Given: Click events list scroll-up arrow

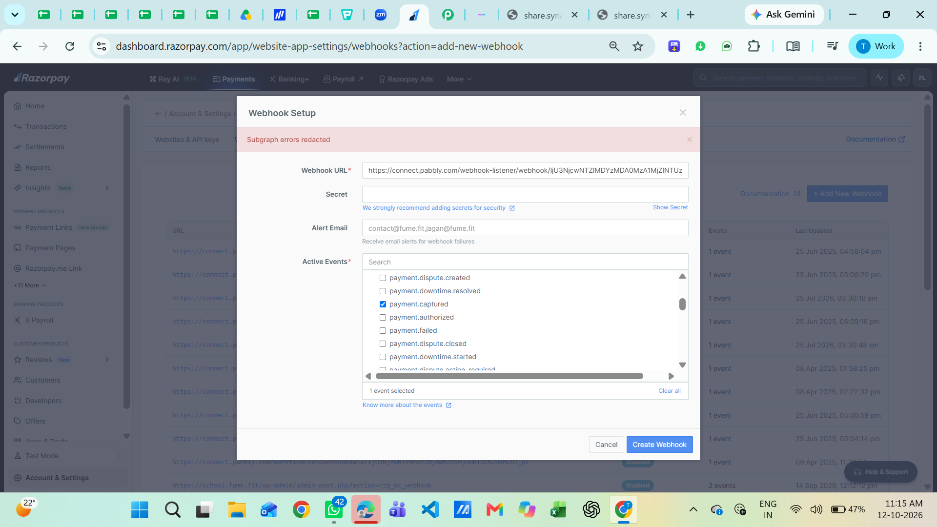Looking at the screenshot, I should pyautogui.click(x=682, y=276).
